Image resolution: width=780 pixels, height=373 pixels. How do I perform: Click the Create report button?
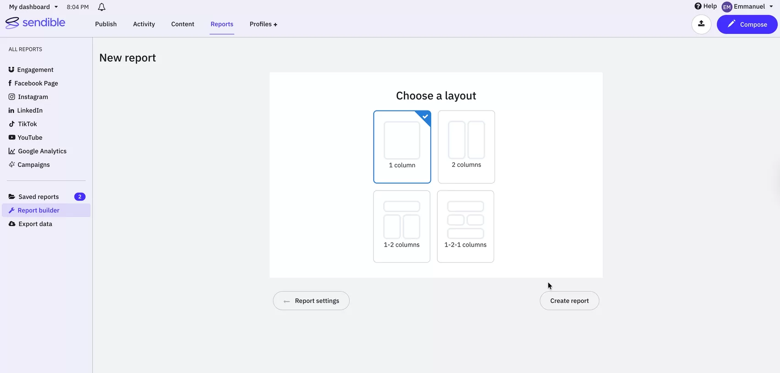click(569, 301)
